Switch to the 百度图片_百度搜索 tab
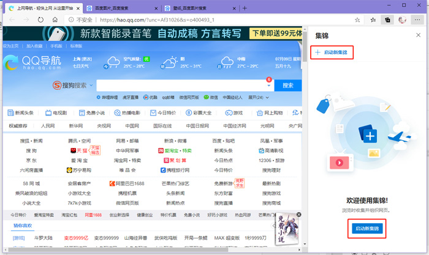Viewport: 429px width, 255px height. click(x=122, y=8)
